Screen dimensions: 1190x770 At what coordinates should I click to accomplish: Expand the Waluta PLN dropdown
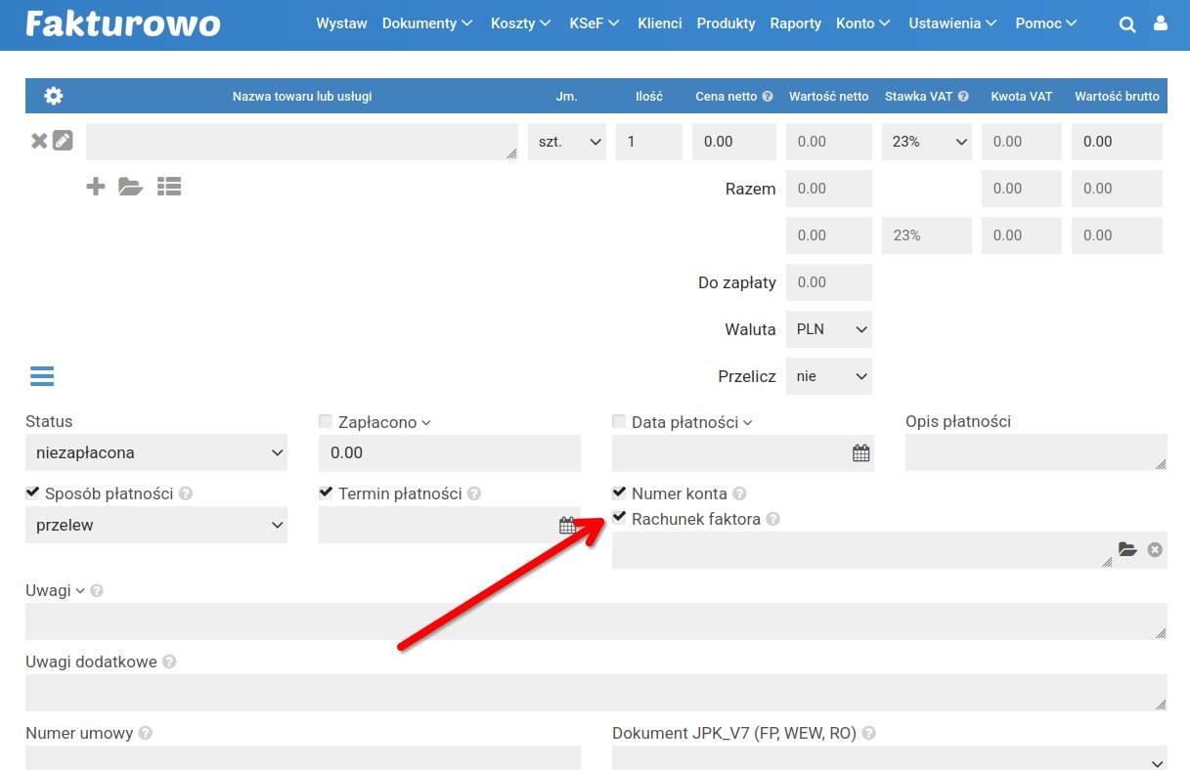point(829,329)
